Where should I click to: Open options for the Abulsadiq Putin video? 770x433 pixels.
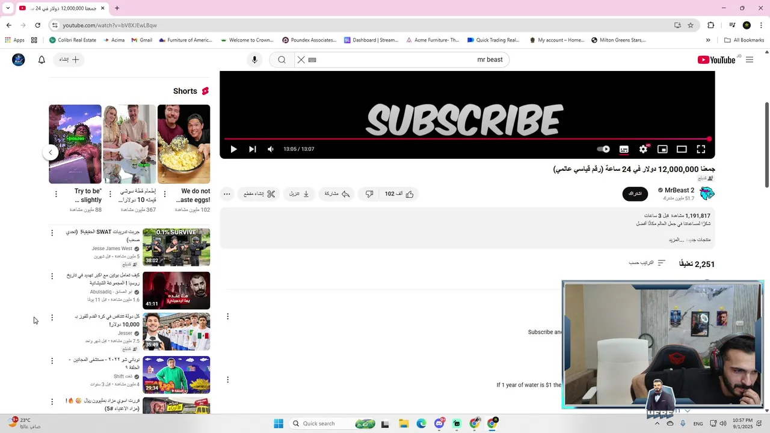tap(52, 276)
